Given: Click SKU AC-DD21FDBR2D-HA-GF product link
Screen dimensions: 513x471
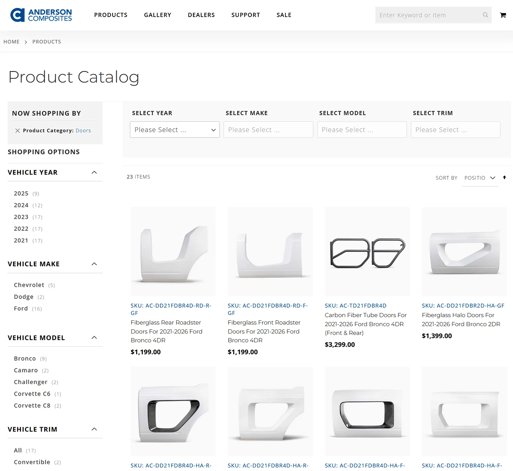Looking at the screenshot, I should (463, 306).
